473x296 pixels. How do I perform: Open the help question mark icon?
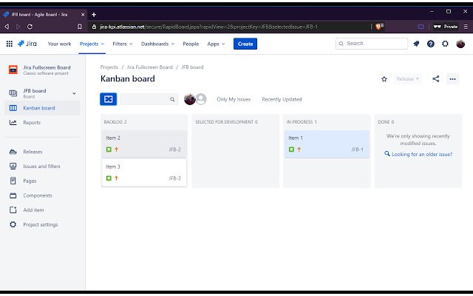point(430,44)
